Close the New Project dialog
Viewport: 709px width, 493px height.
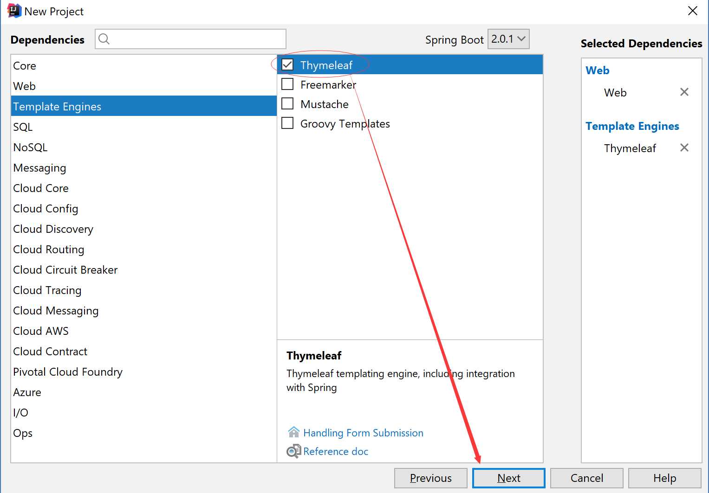tap(692, 11)
